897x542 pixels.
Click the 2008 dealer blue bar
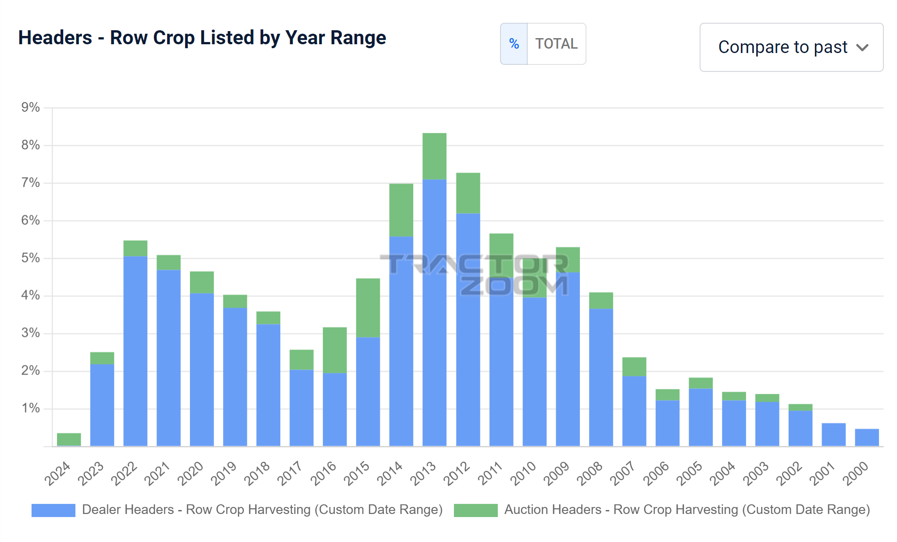tap(600, 377)
